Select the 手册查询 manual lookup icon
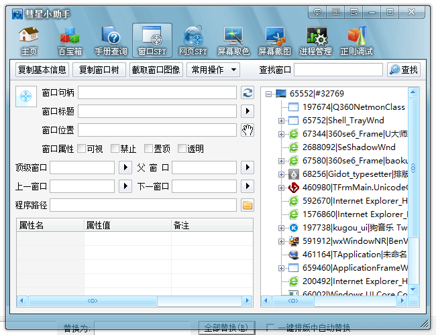Image resolution: width=436 pixels, height=335 pixels. tap(111, 42)
